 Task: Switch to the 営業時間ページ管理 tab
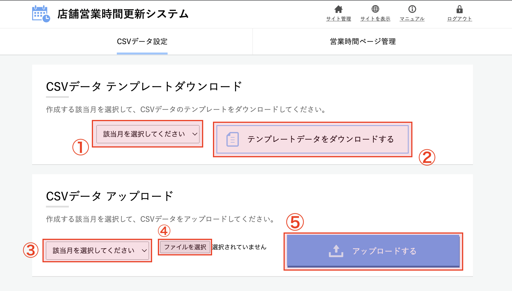pos(363,42)
